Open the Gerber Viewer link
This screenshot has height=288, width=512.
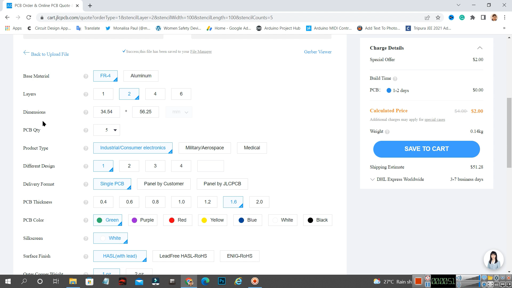(318, 52)
